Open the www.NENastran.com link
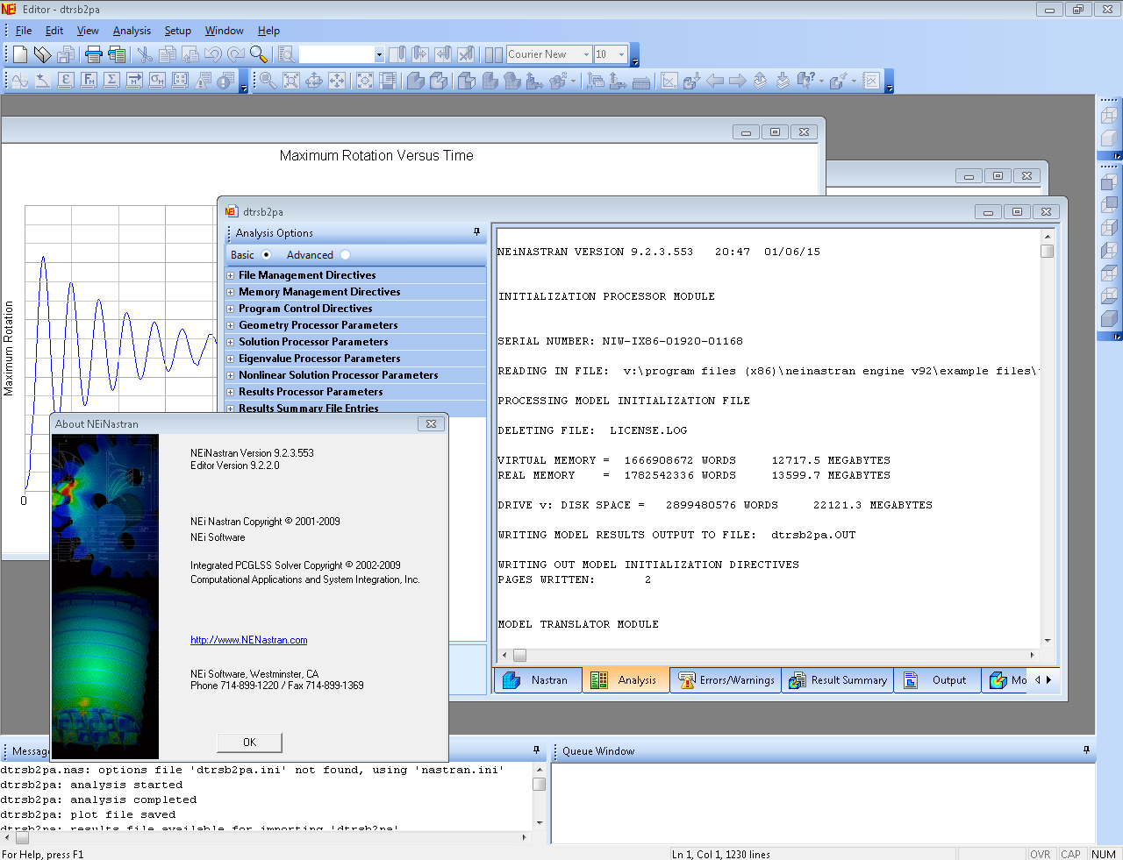Image resolution: width=1123 pixels, height=860 pixels. pyautogui.click(x=249, y=640)
